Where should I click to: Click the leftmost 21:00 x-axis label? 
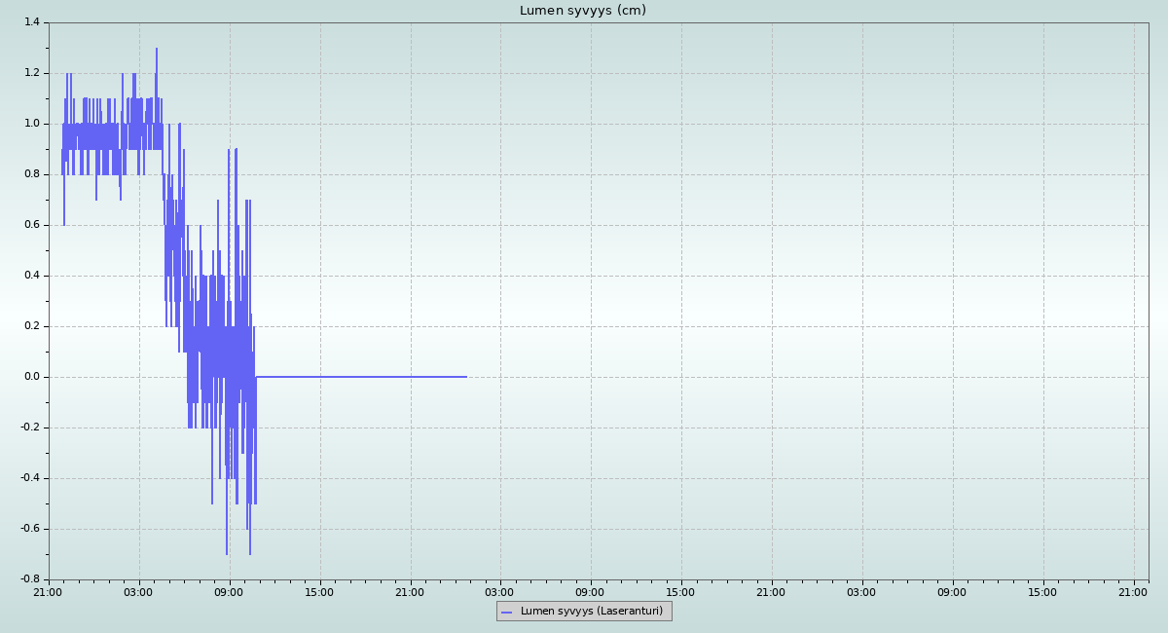pyautogui.click(x=49, y=592)
